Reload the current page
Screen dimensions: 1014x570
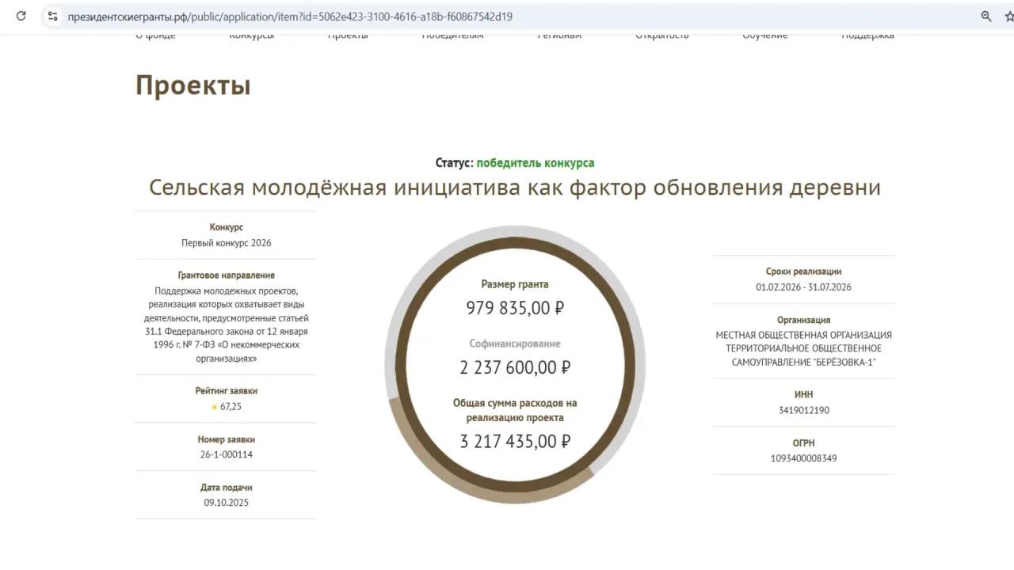click(20, 16)
